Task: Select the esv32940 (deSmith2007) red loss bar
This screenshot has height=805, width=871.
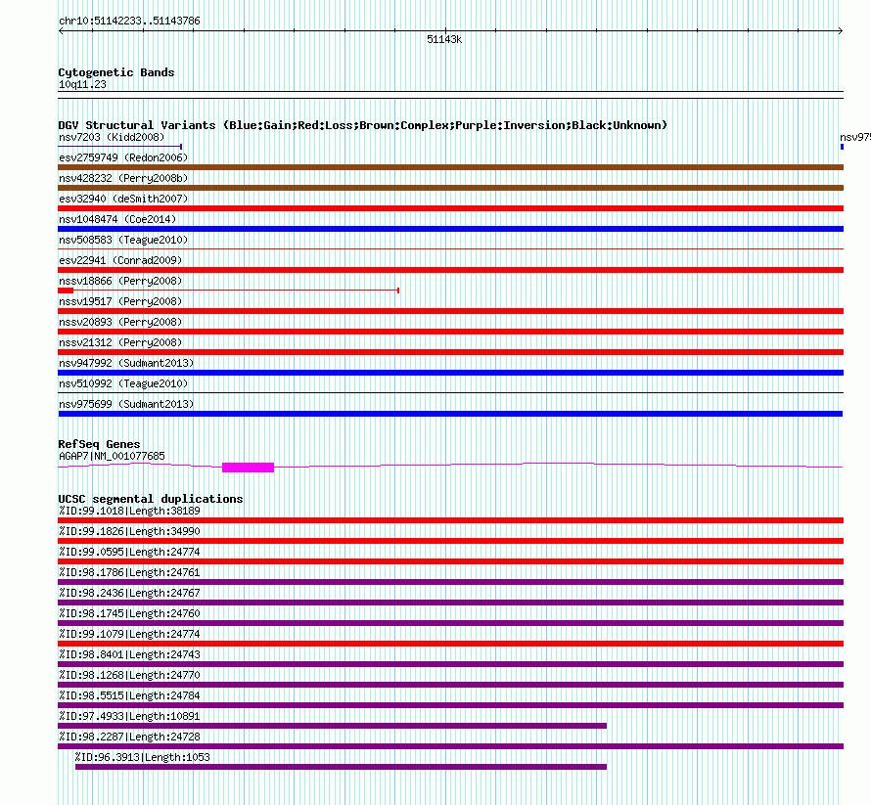Action: [x=450, y=208]
